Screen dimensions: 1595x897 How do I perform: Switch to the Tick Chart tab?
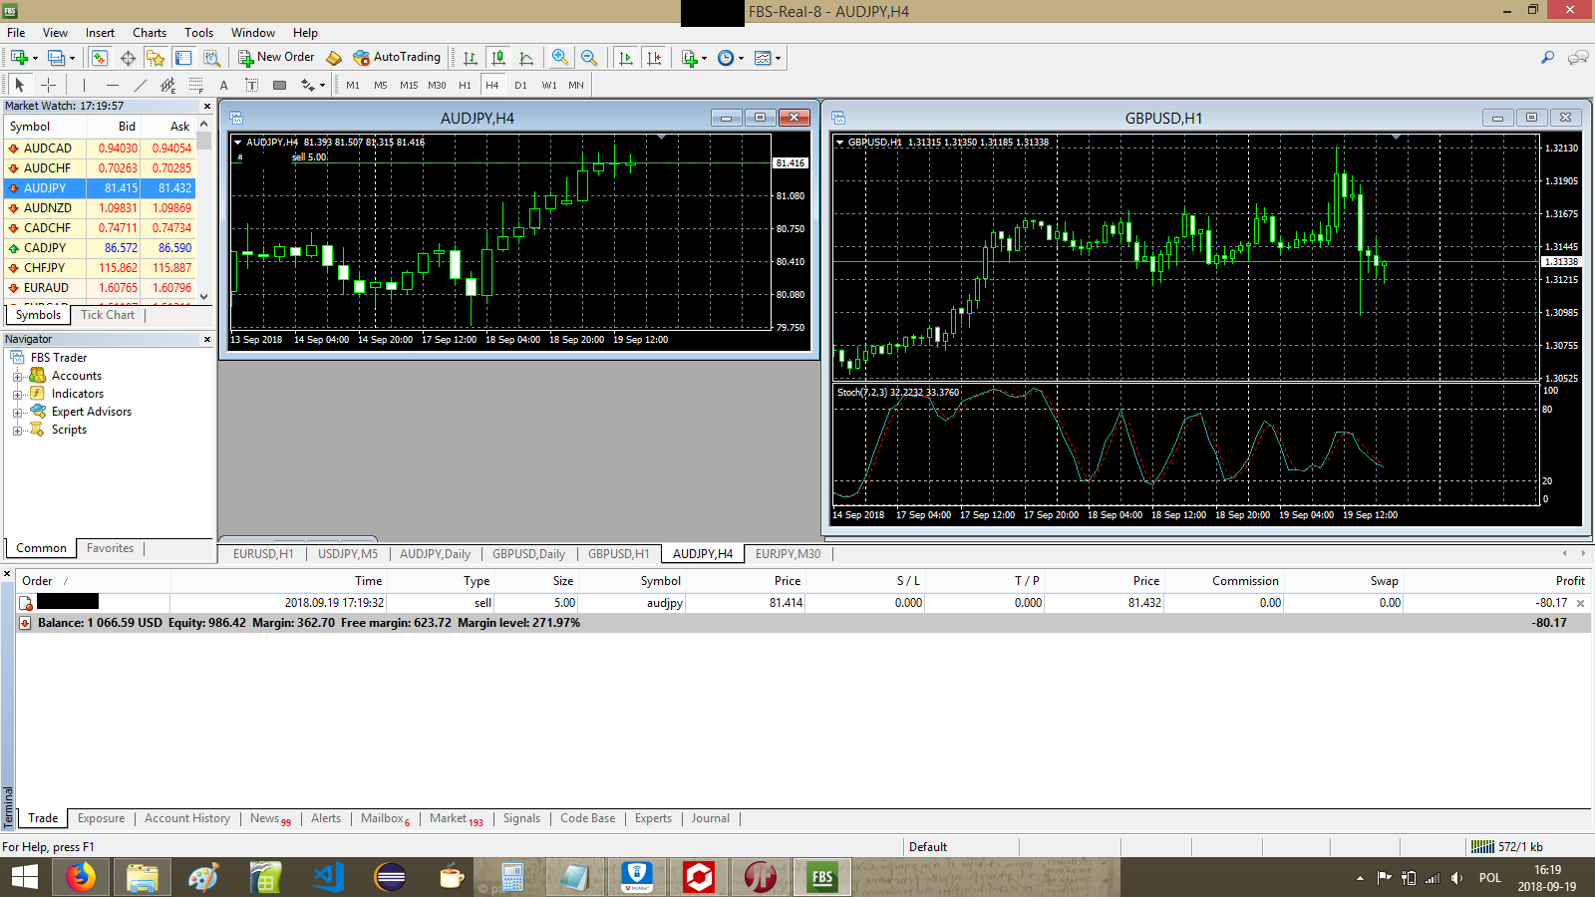tap(108, 315)
